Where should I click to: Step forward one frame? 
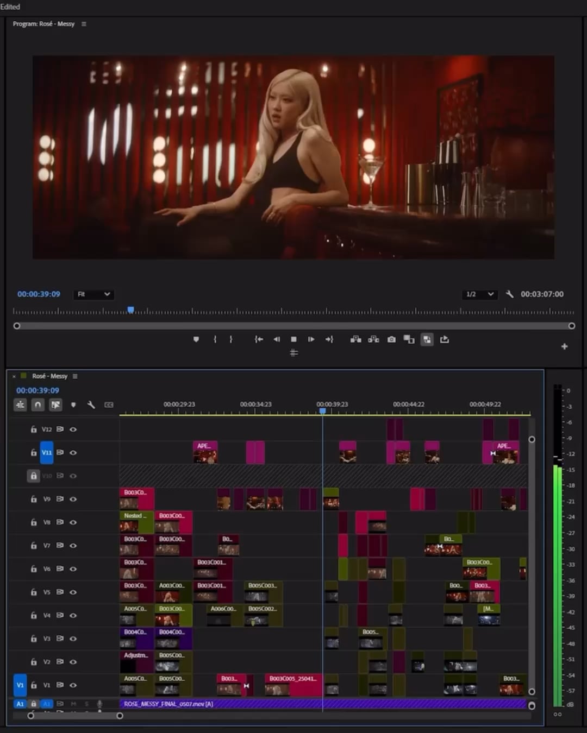311,339
